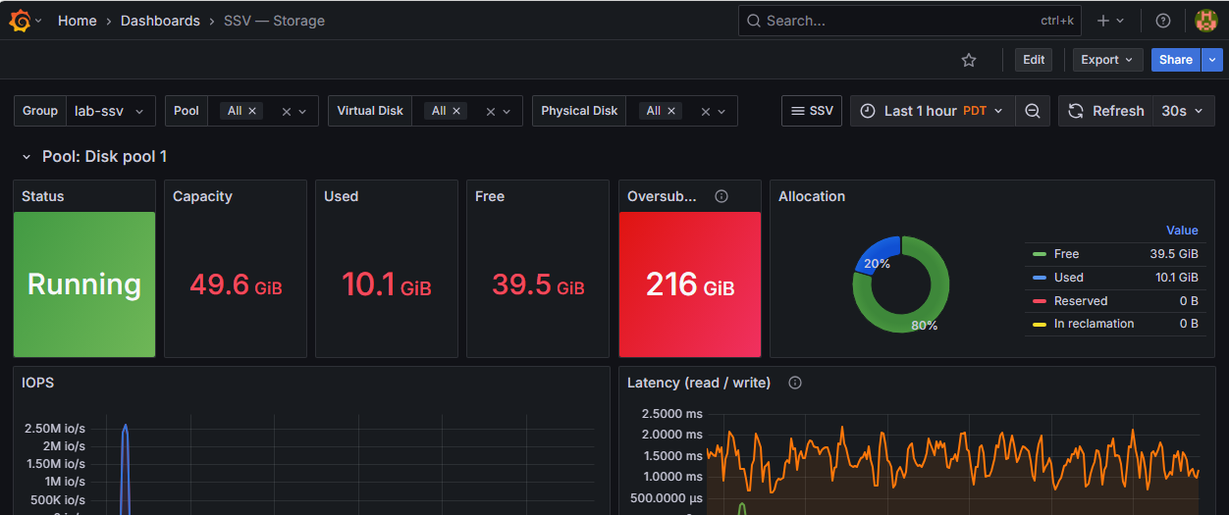Click the Latency panel info icon
Image resolution: width=1229 pixels, height=515 pixels.
(x=795, y=383)
